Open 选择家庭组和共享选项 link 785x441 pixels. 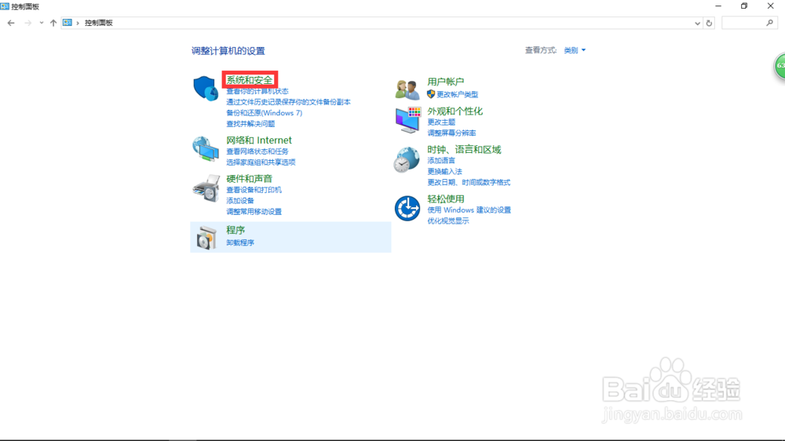(x=261, y=162)
